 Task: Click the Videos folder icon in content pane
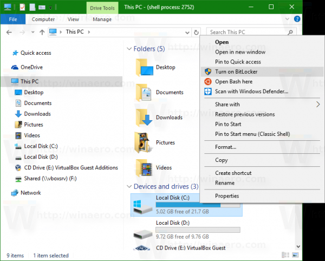[x=144, y=168]
